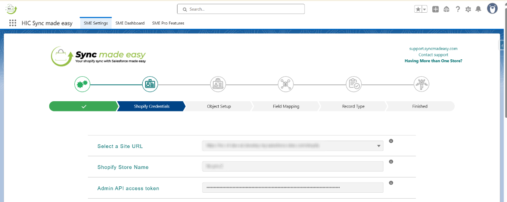Click Having More than One Store link
Screen dimensions: 507x202
click(x=433, y=61)
